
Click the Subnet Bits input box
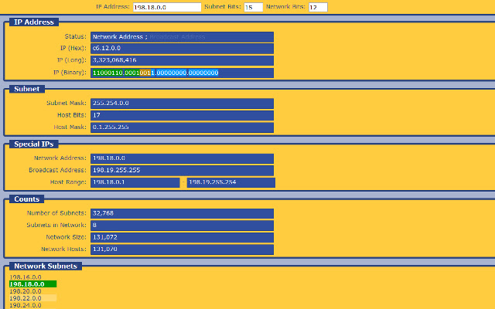pos(253,7)
